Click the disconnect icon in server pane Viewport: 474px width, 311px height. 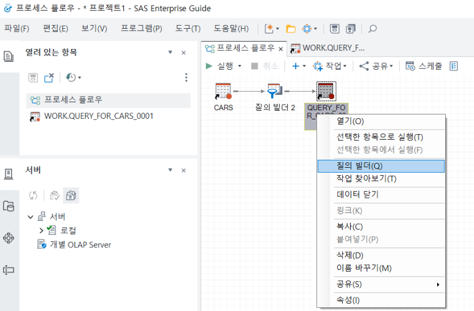[55, 195]
